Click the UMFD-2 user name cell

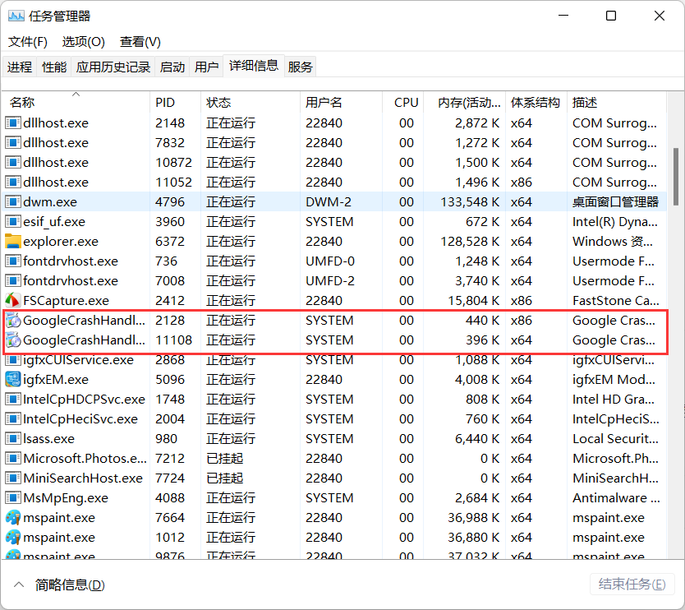pos(330,280)
